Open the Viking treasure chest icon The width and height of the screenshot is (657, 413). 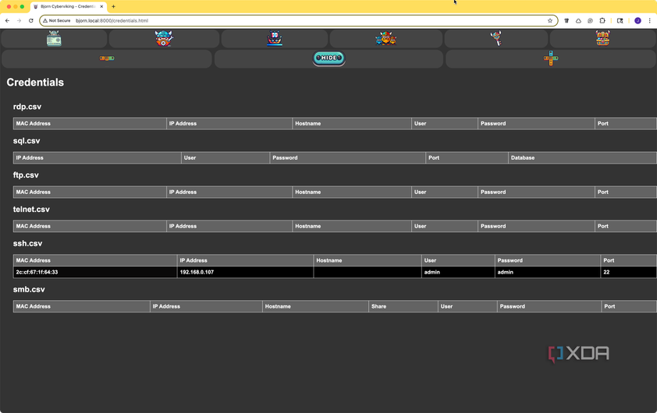[x=602, y=38]
